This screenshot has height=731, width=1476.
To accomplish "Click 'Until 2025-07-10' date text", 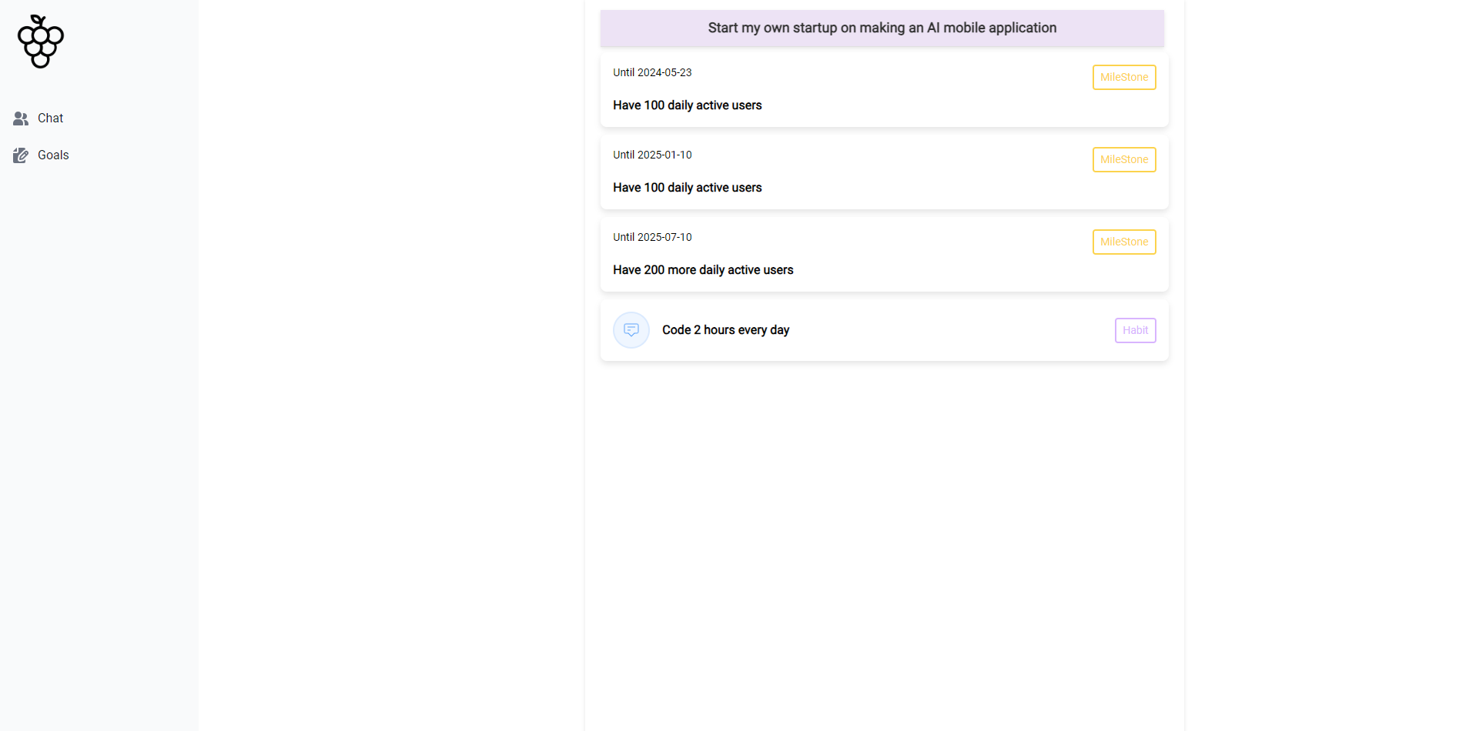I will [652, 237].
